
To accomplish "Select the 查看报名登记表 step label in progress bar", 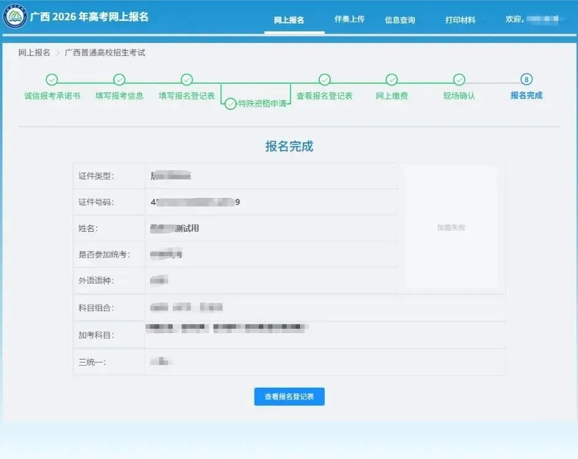I will [x=325, y=96].
